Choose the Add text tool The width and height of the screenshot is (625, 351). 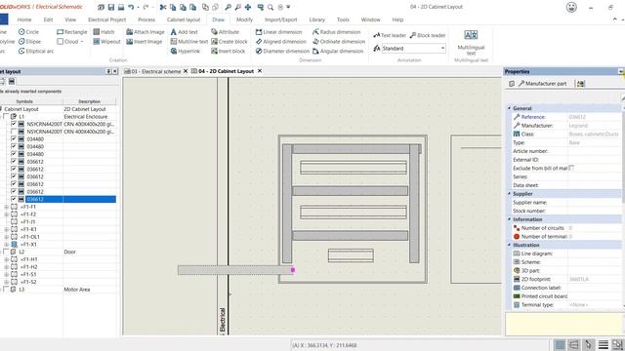185,32
